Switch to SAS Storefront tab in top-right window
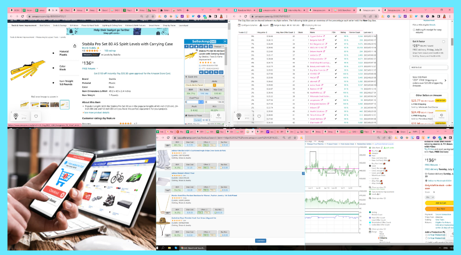 (343, 10)
